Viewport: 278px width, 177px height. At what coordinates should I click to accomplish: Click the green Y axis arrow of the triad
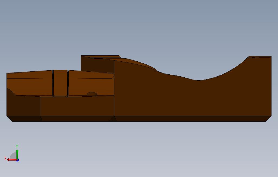pyautogui.click(x=17, y=154)
